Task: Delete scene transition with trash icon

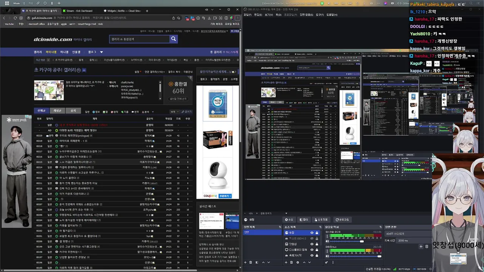Action: pyautogui.click(x=427, y=246)
